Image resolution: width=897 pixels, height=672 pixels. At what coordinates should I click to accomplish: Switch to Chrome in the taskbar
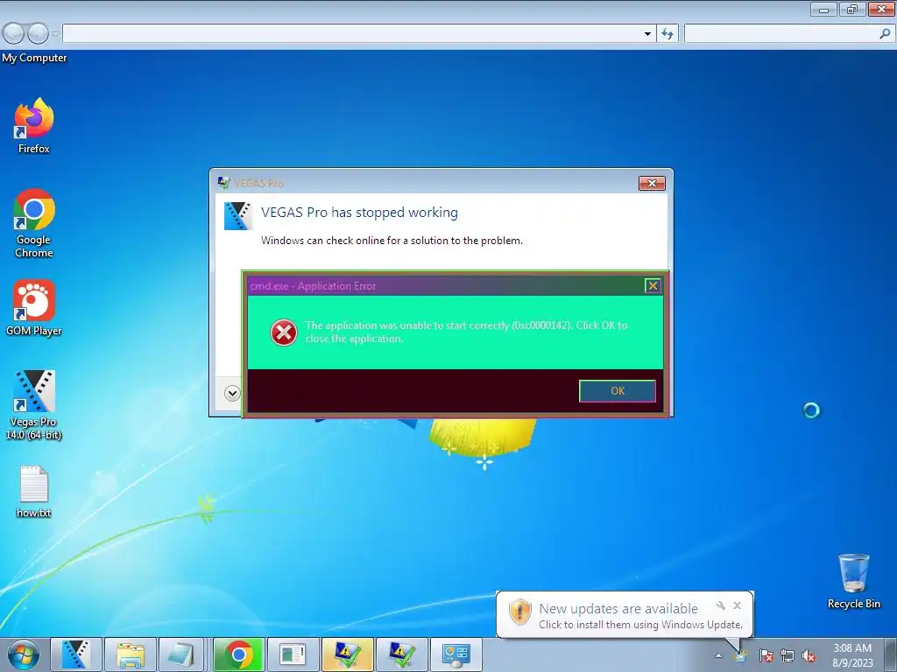click(x=238, y=654)
